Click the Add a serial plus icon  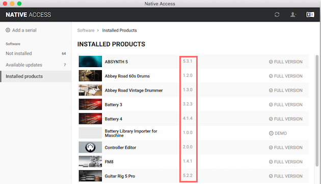click(8, 30)
